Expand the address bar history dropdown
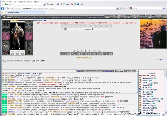The height and width of the screenshot is (116, 167). (117, 8)
